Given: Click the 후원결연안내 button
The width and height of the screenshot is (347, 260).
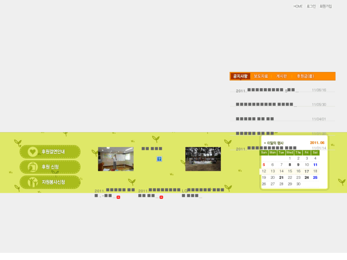Looking at the screenshot, I should tap(50, 152).
